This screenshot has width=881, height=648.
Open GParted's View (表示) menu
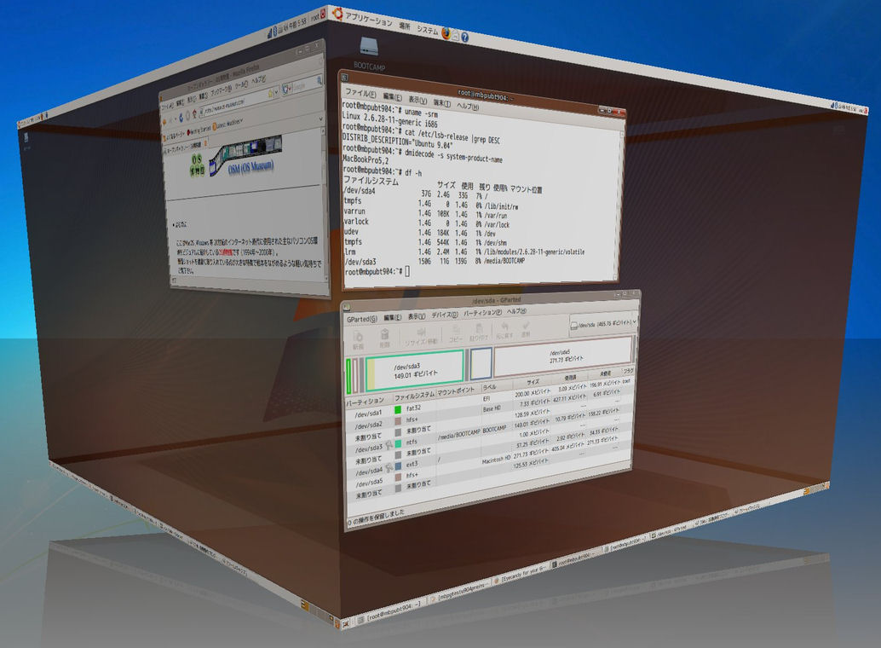[417, 316]
